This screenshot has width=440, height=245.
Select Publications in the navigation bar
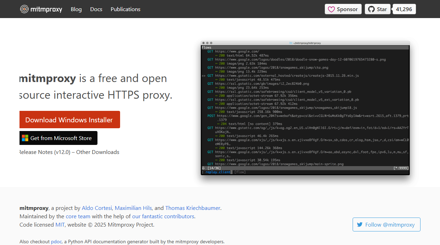[x=125, y=9]
